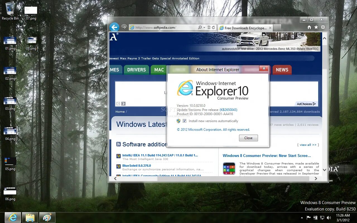Click the horizontal scrollbar left arrow
This screenshot has width=357, height=223.
point(115,179)
